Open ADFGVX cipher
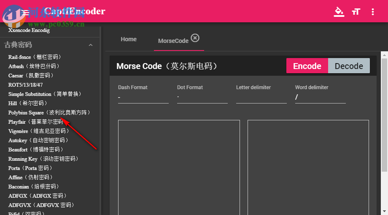The image size is (388, 215). 41,205
